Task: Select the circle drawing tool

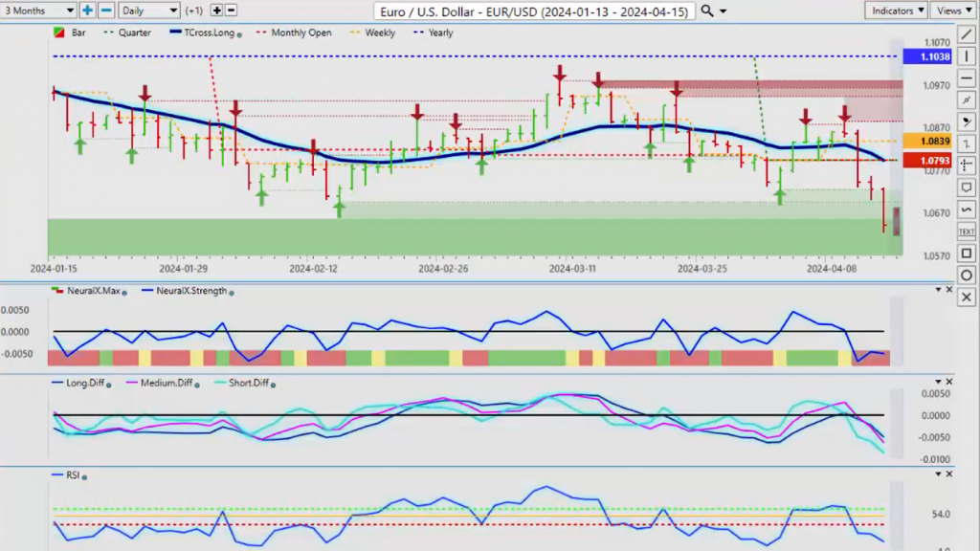Action: point(967,275)
